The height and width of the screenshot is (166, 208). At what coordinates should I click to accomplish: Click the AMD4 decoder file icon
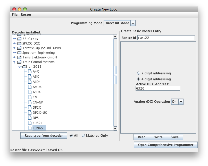(30, 87)
